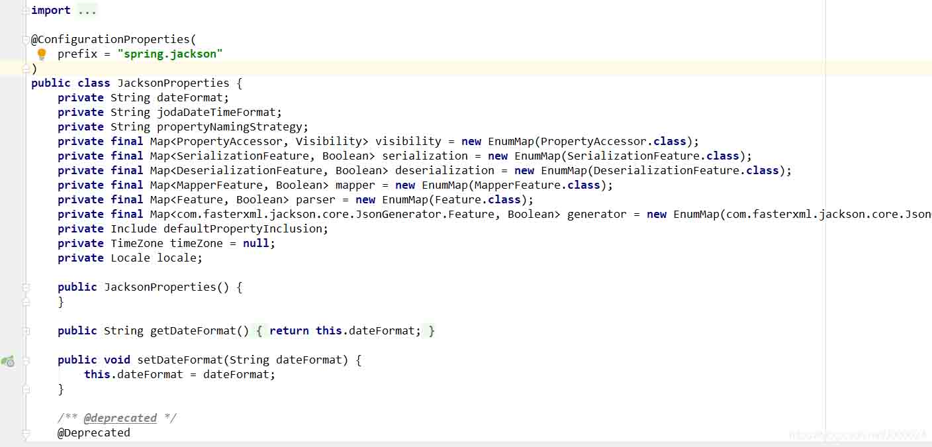
Task: Collapse the @Deprecated method region
Action: [x=25, y=432]
